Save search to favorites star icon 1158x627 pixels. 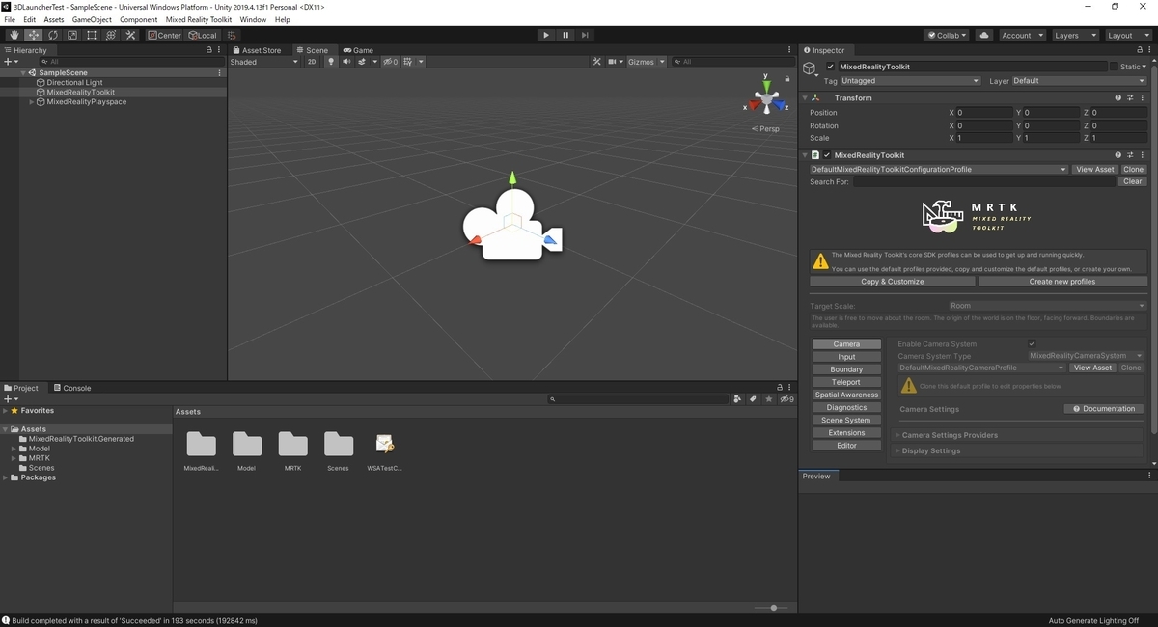(768, 398)
